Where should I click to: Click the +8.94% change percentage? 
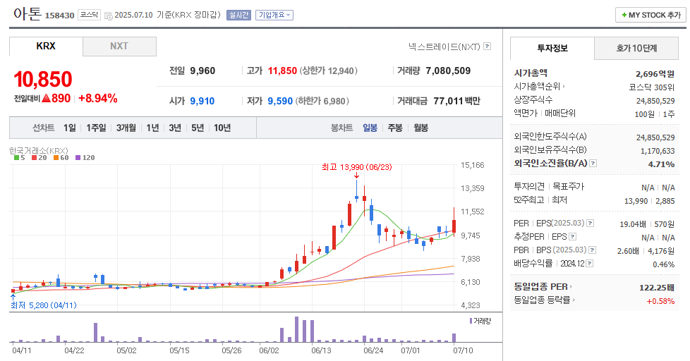pos(97,99)
